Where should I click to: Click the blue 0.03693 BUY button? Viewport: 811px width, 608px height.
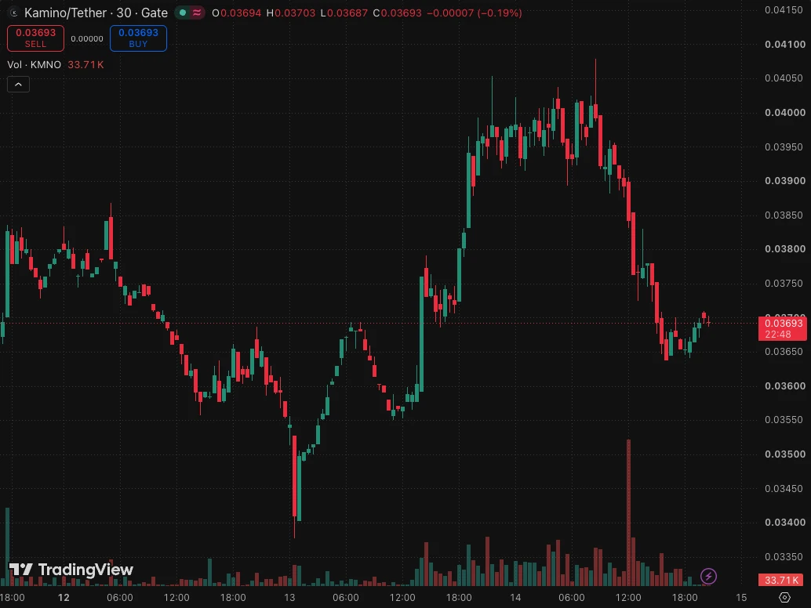(x=138, y=38)
